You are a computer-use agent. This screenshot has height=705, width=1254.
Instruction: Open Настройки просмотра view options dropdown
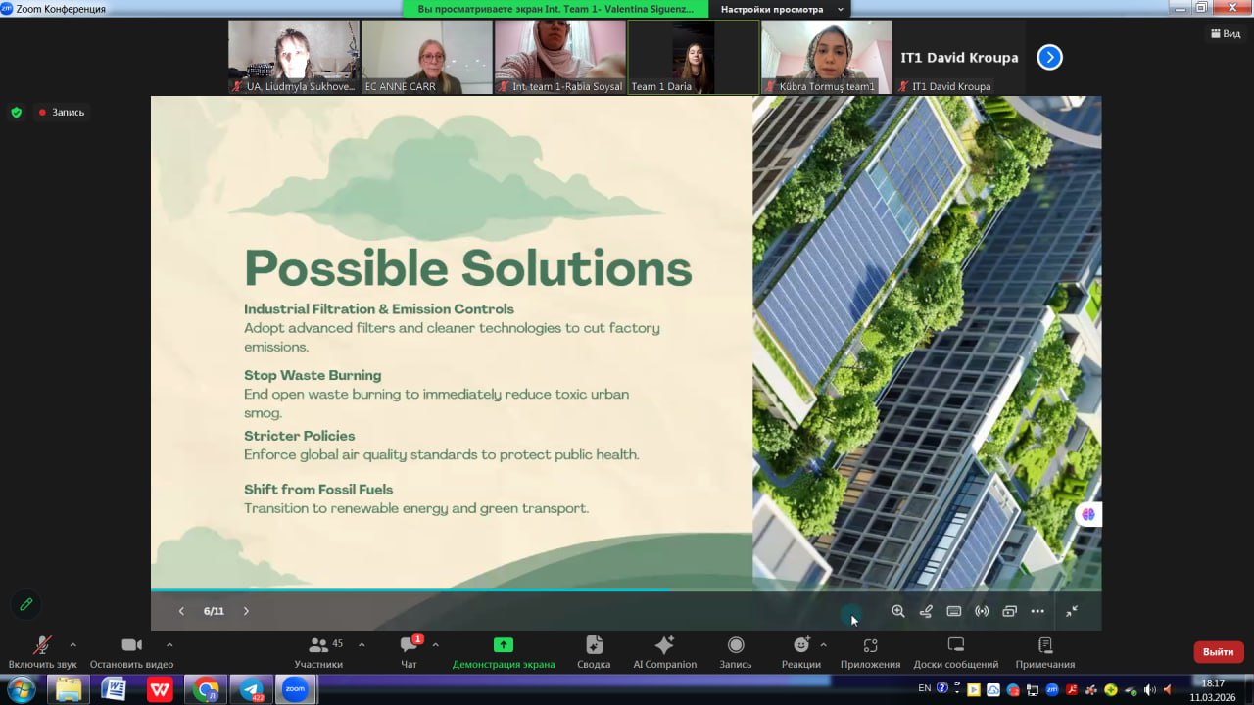point(782,9)
